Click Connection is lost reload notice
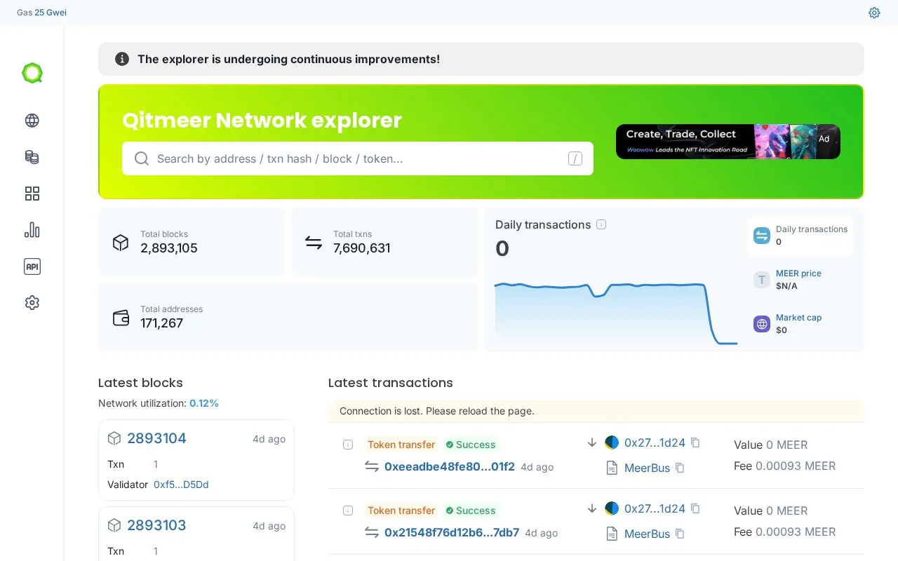Screen dimensions: 898x561 596,411
